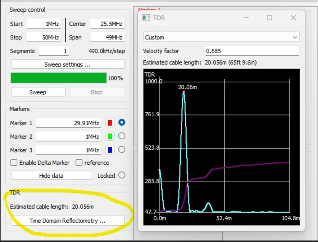
Task: Open Time Domain Reflectometry window
Action: click(68, 221)
